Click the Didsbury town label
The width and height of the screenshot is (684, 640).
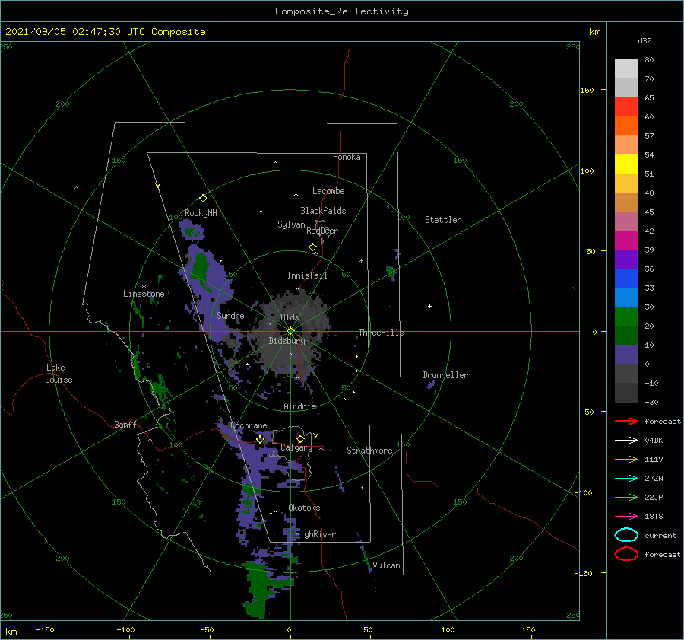click(287, 341)
